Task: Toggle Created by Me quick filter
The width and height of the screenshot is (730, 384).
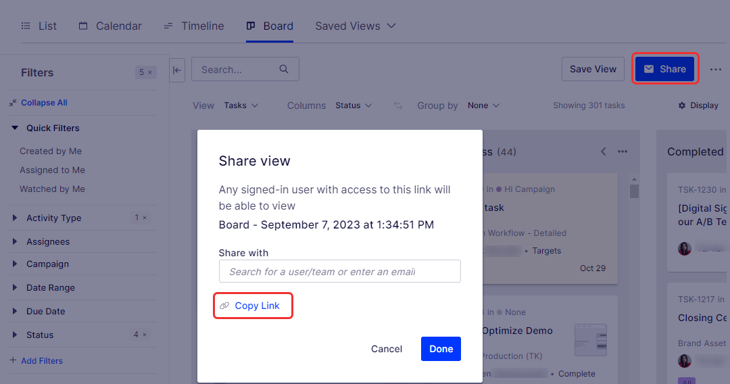Action: click(x=51, y=151)
